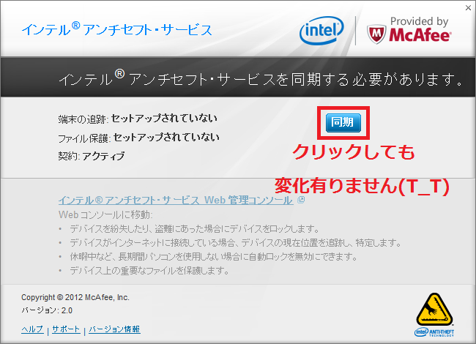Screen dimensions: 476x344
Task: Select 端末の追跡 status text
Action: 138,119
